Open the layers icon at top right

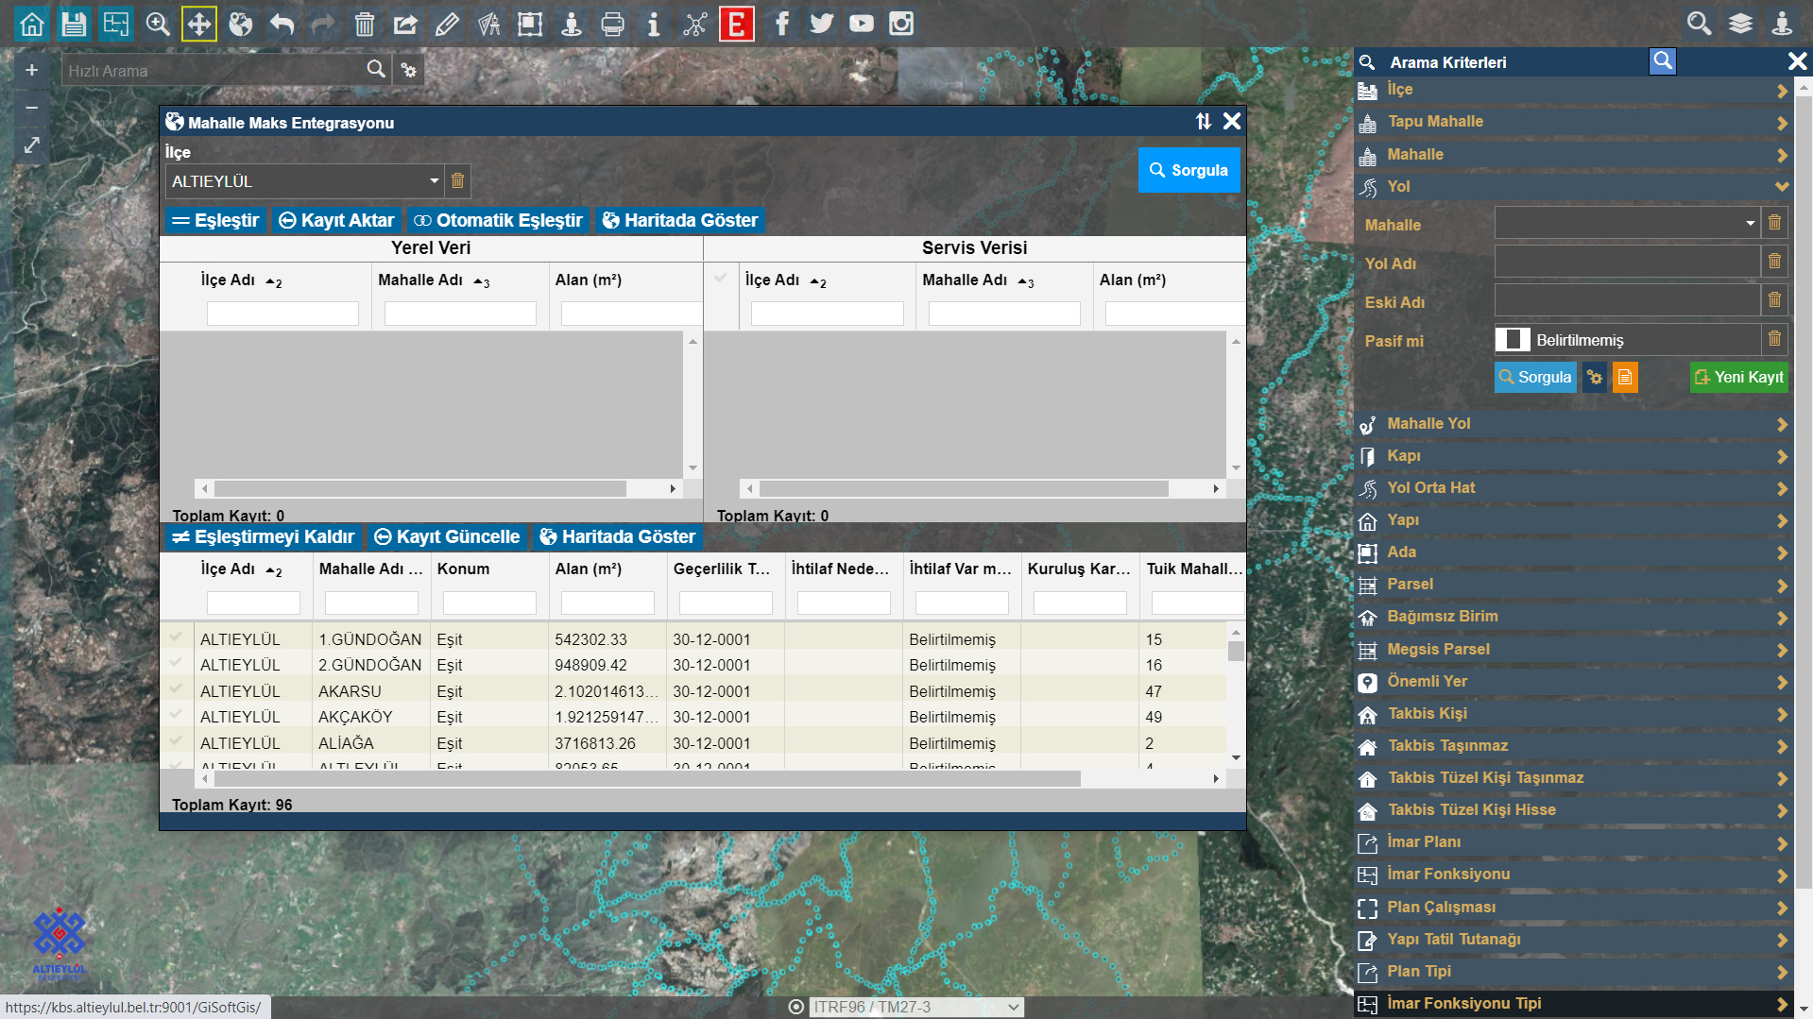click(x=1740, y=24)
